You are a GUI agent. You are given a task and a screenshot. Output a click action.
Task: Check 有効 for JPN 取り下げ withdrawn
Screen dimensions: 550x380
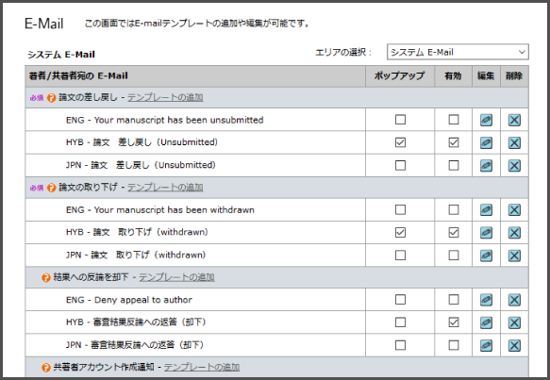(x=454, y=255)
